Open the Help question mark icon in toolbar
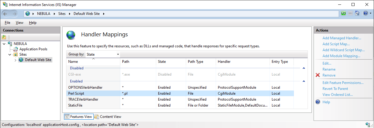This screenshot has width=374, height=128. pos(365,13)
